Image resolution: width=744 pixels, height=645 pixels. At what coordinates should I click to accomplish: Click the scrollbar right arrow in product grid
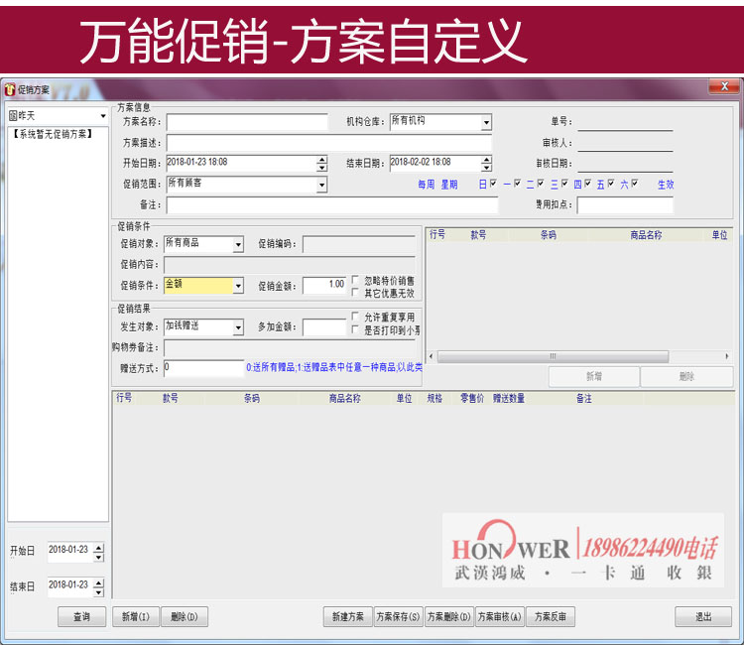coord(727,356)
